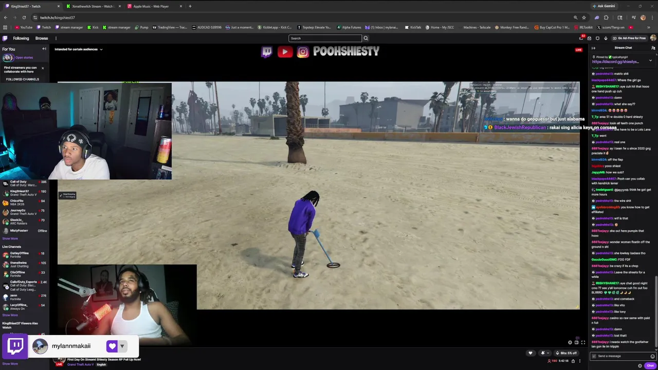The image size is (658, 370).
Task: Open video player settings gear
Action: (x=570, y=342)
